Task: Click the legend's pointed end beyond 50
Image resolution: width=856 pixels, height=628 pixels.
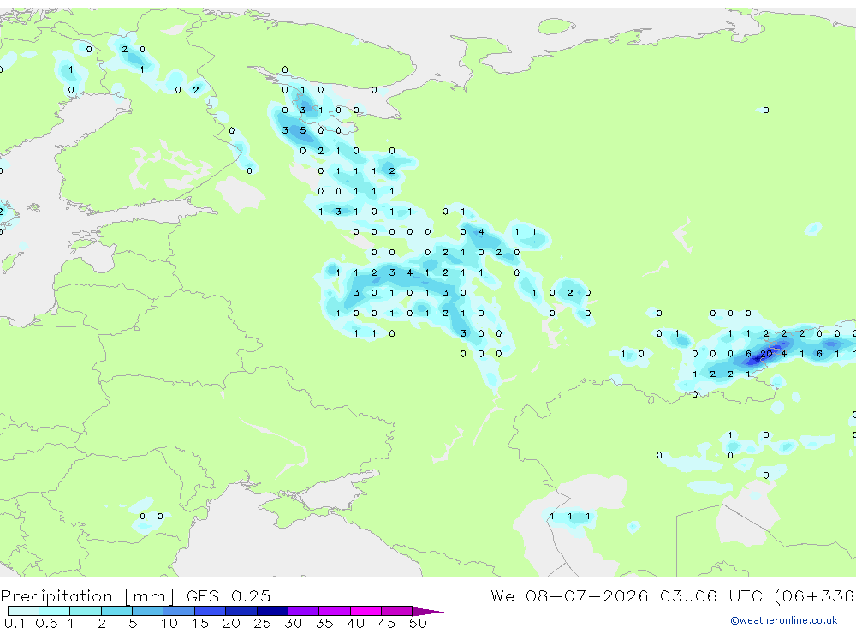Action: pos(428,612)
